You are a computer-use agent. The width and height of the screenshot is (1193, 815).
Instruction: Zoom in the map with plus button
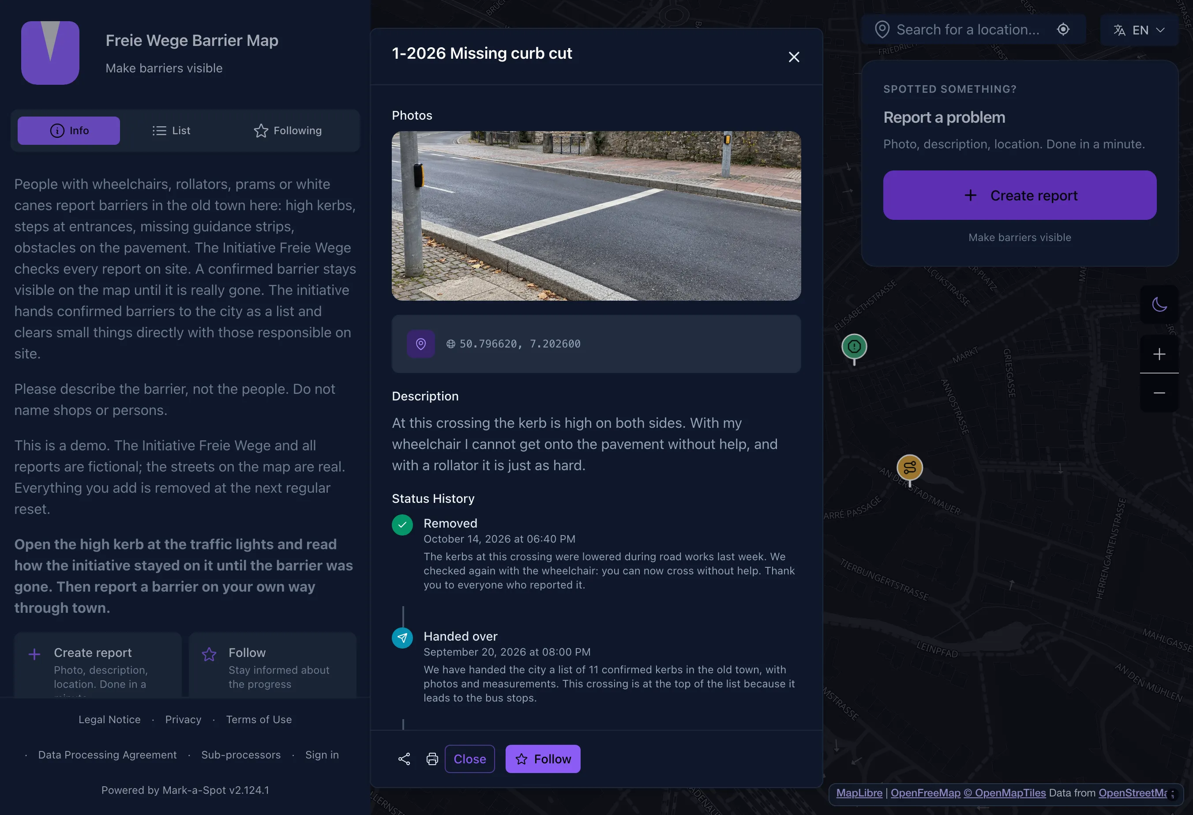coord(1159,354)
